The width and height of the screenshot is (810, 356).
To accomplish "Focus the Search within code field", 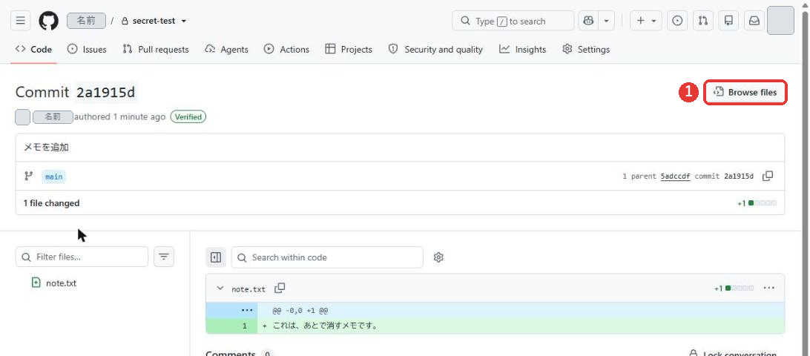I will click(x=327, y=257).
